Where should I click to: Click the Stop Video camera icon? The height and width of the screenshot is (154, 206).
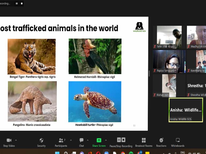pyautogui.click(x=9, y=140)
